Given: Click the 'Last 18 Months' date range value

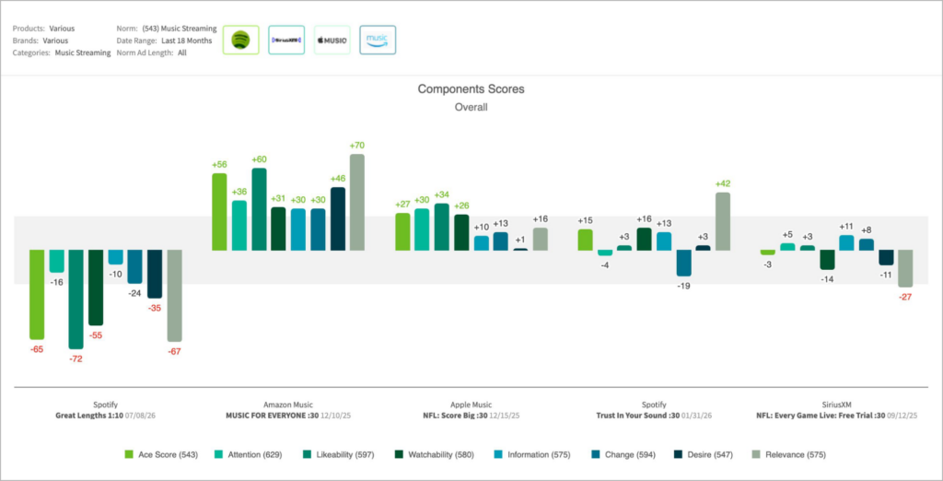Looking at the screenshot, I should (186, 41).
